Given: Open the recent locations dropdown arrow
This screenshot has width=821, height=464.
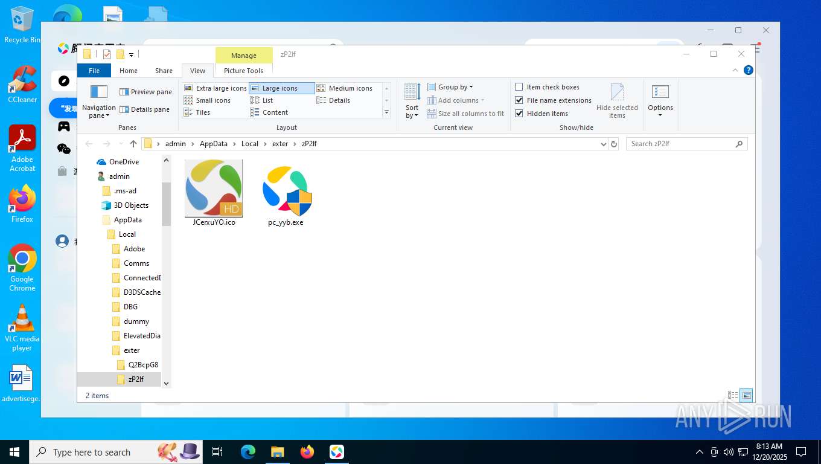Looking at the screenshot, I should pyautogui.click(x=120, y=144).
